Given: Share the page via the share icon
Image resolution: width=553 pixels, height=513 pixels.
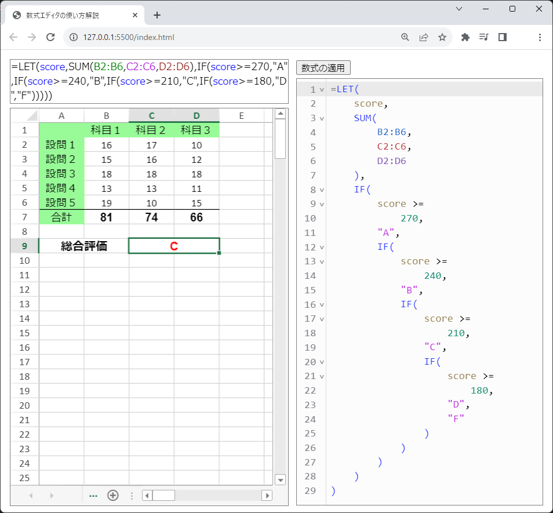Looking at the screenshot, I should pyautogui.click(x=424, y=36).
